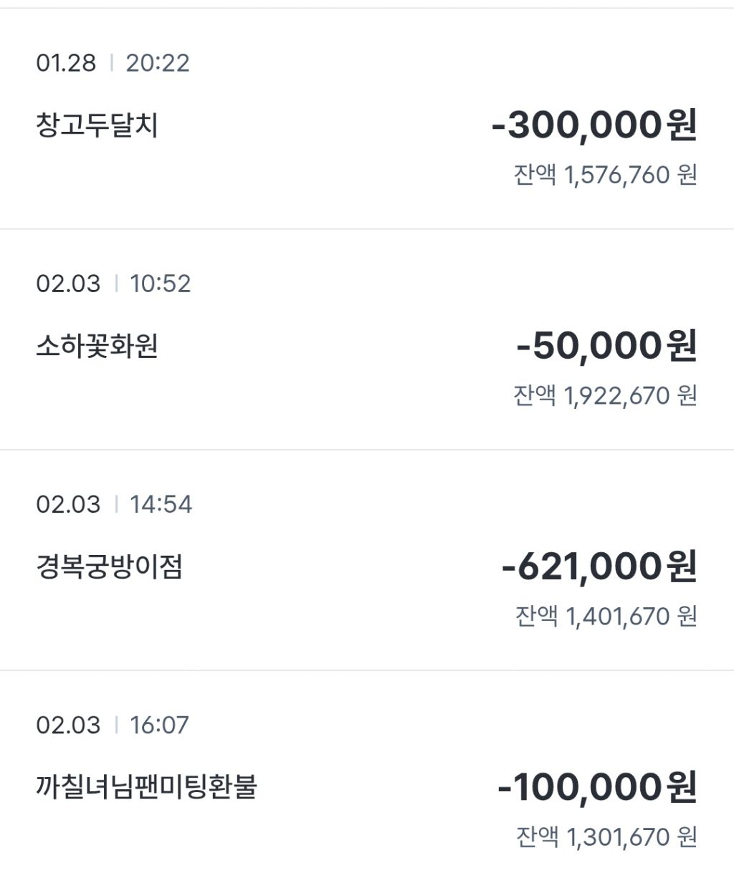Tap the -300,000원 withdrawal amount
Image resolution: width=734 pixels, height=883 pixels.
tap(594, 126)
